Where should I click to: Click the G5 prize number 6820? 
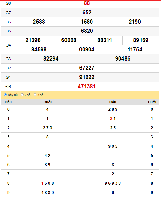click(x=87, y=31)
